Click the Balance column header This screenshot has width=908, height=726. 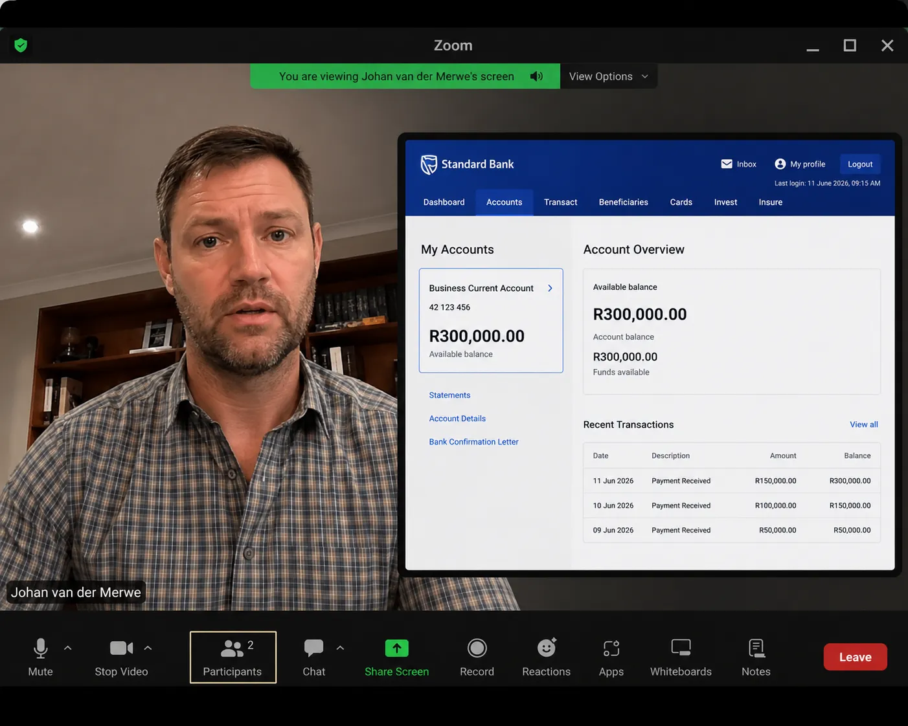[x=857, y=456]
